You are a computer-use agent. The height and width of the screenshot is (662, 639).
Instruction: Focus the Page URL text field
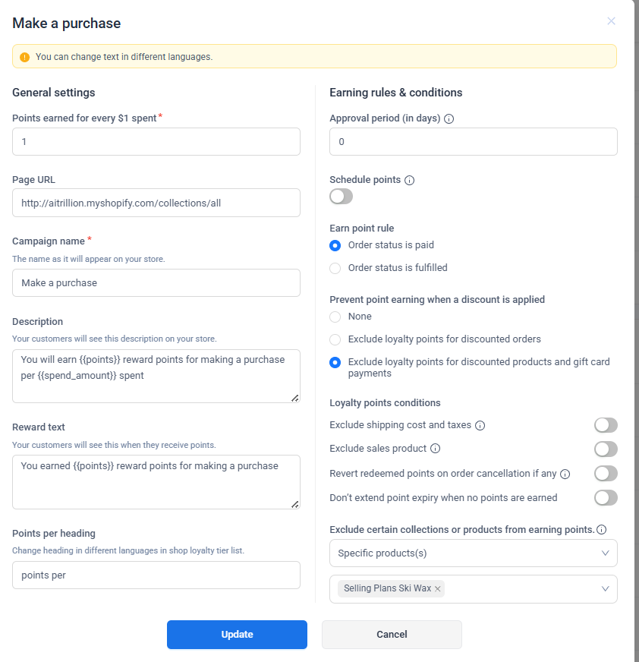click(156, 203)
